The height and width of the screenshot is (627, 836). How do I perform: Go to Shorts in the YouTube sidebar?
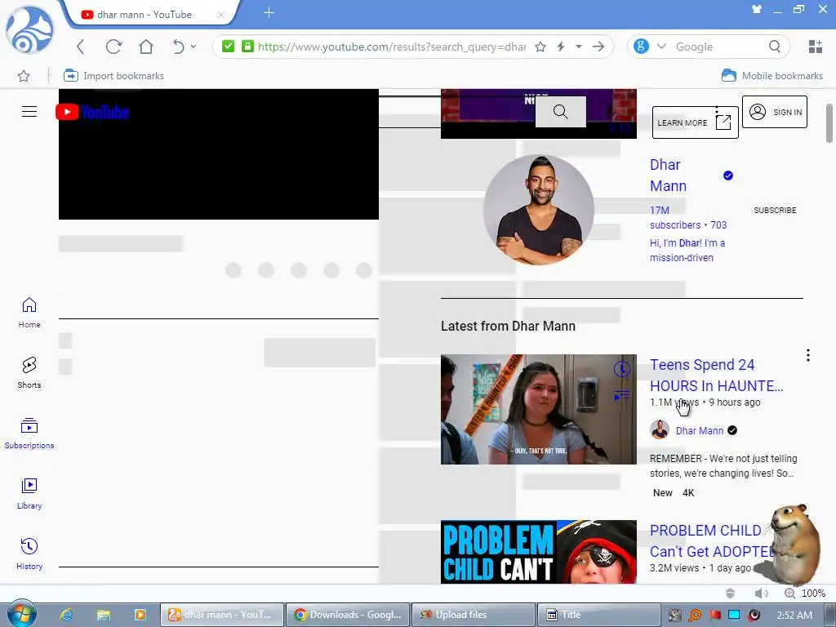[x=29, y=373]
